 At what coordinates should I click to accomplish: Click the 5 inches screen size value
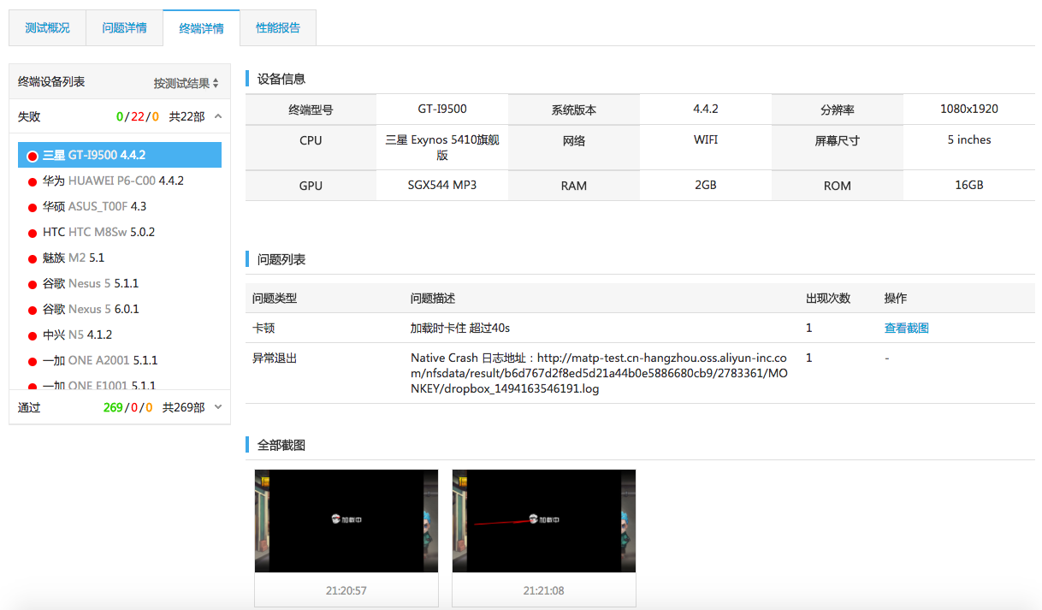pos(969,139)
